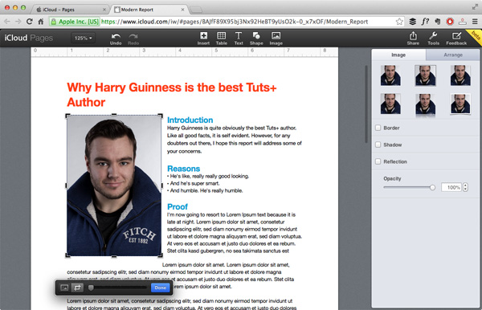Click the red Opera-style extension icon

[x=450, y=22]
